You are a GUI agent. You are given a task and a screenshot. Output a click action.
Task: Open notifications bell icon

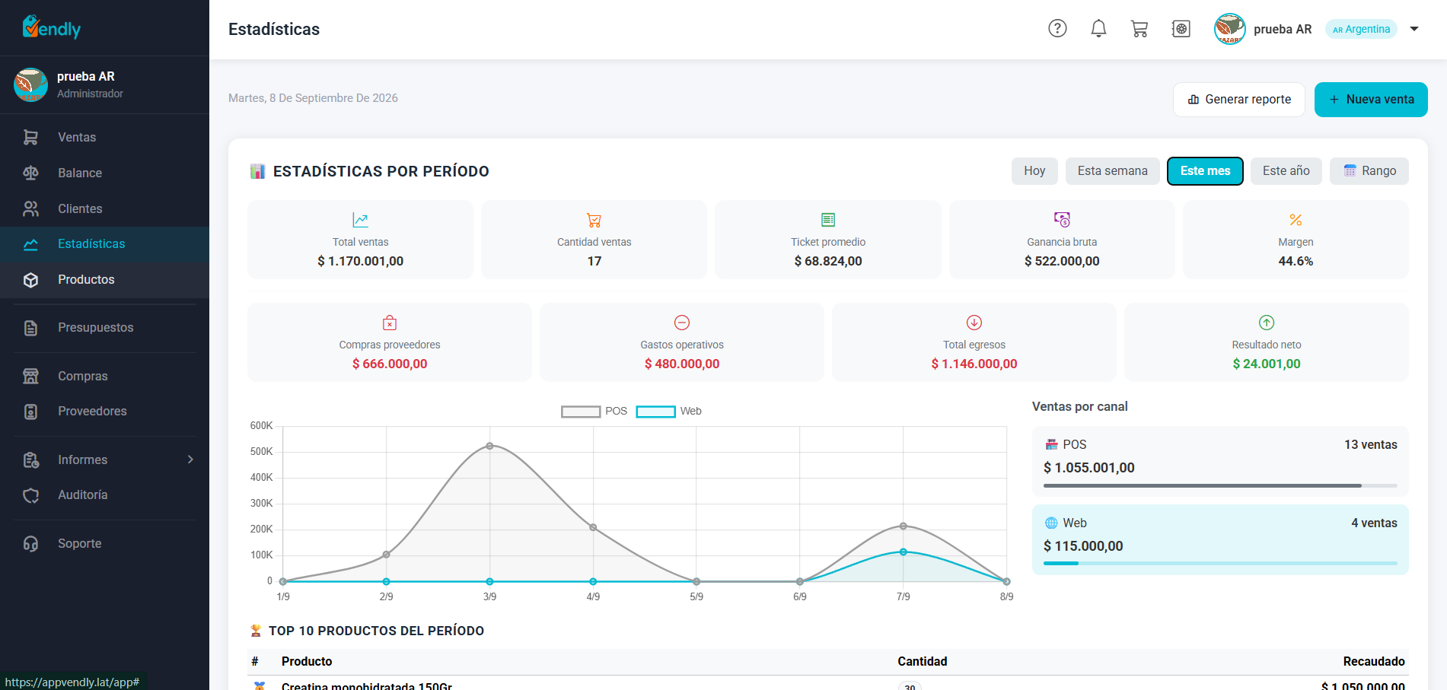(x=1098, y=29)
